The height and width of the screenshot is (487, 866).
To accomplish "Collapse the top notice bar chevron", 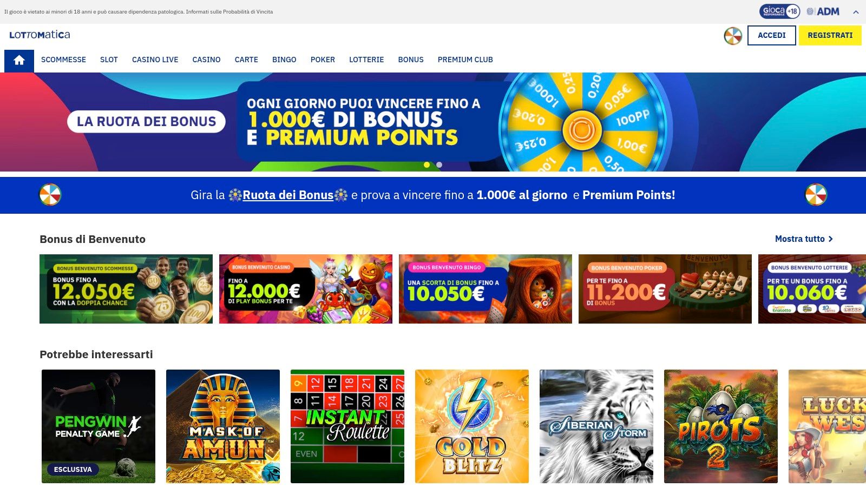I will coord(856,12).
